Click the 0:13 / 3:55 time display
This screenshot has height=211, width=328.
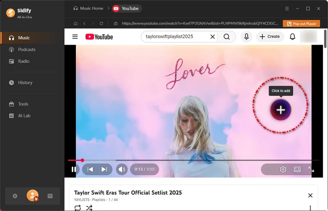pyautogui.click(x=145, y=169)
